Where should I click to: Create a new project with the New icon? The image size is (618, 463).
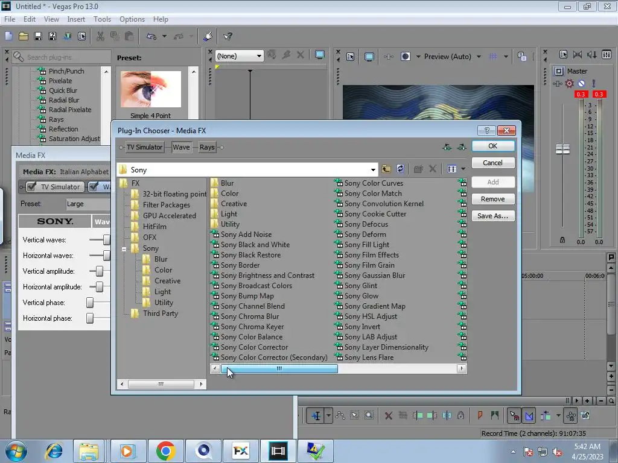click(x=8, y=36)
